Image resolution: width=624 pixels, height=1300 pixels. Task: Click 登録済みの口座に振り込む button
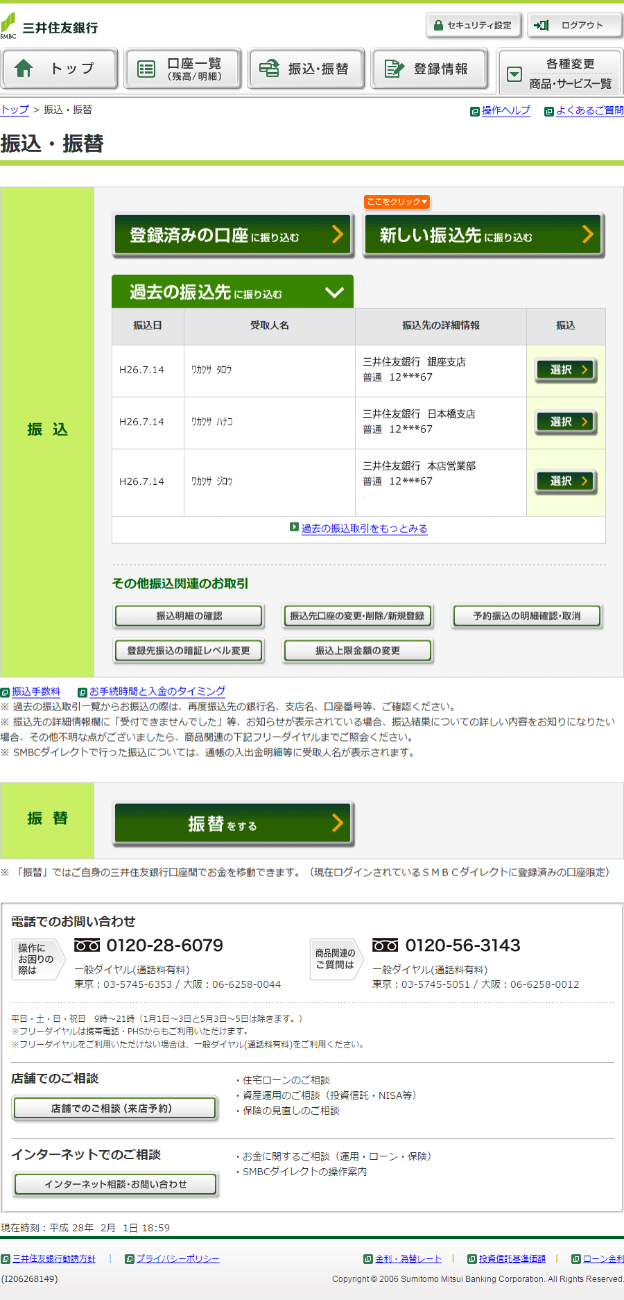[x=233, y=234]
